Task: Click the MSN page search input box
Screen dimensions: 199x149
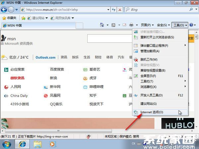Action: pyautogui.click(x=110, y=38)
